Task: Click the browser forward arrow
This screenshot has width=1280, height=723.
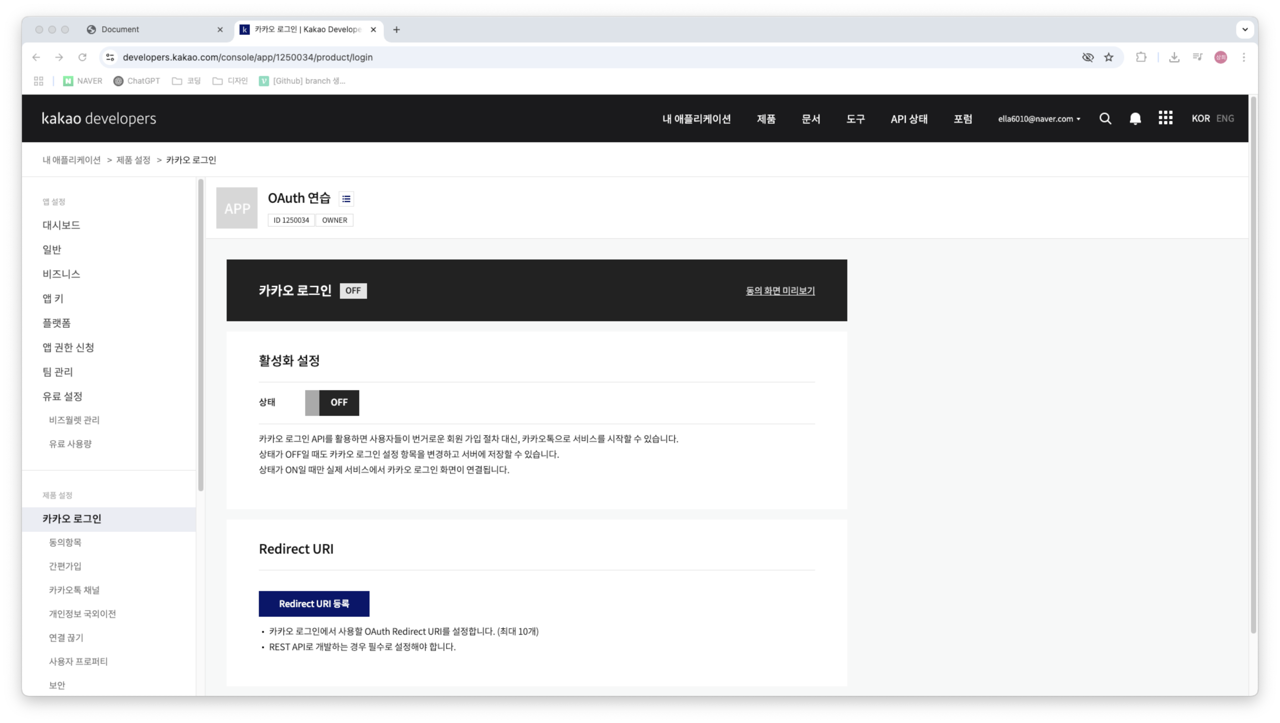Action: pos(59,57)
